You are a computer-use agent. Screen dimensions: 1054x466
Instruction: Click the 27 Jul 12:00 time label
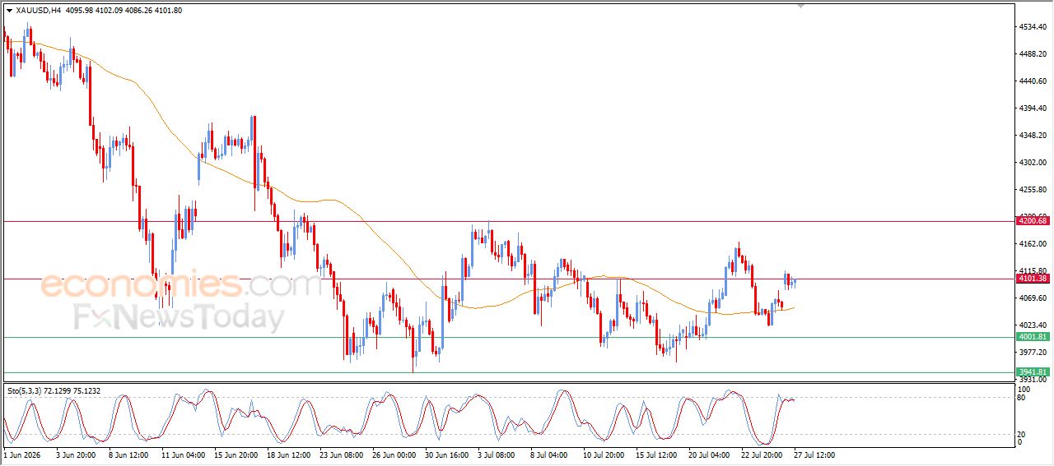coord(814,454)
